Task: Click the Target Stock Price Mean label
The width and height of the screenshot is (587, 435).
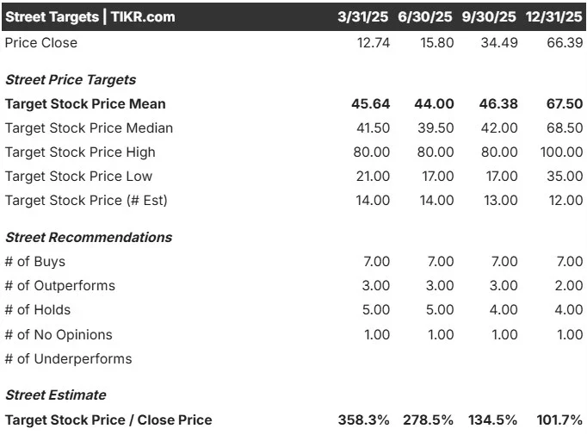Action: (85, 103)
